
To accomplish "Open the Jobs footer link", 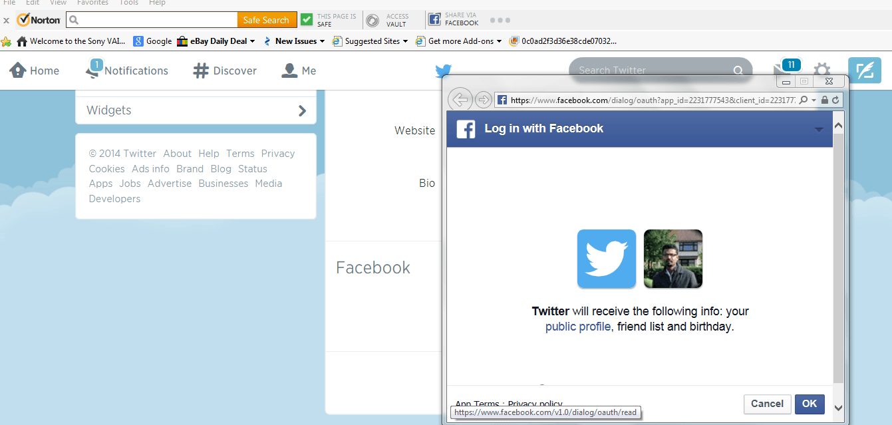I will click(130, 184).
